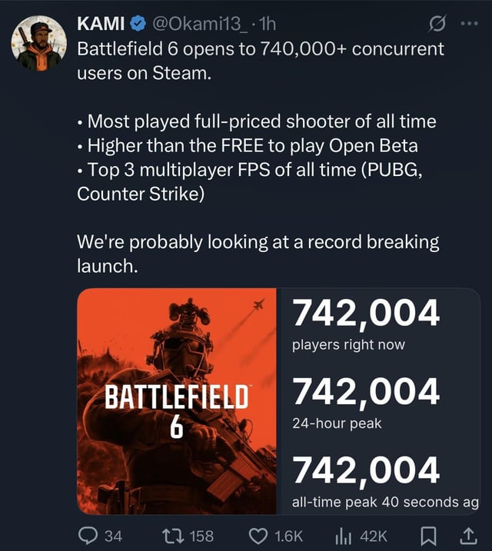Screen dimensions: 492x551
Task: Click the 34 replies count
Action: point(114,536)
